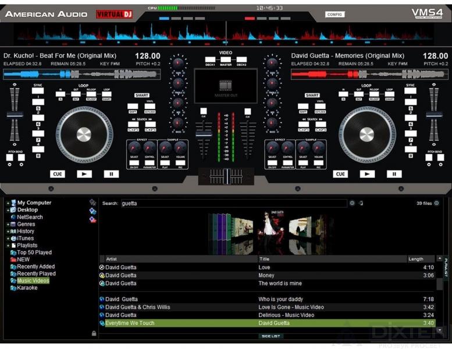Select the Karaoke folder
Image resolution: width=452 pixels, height=349 pixels.
coord(24,287)
